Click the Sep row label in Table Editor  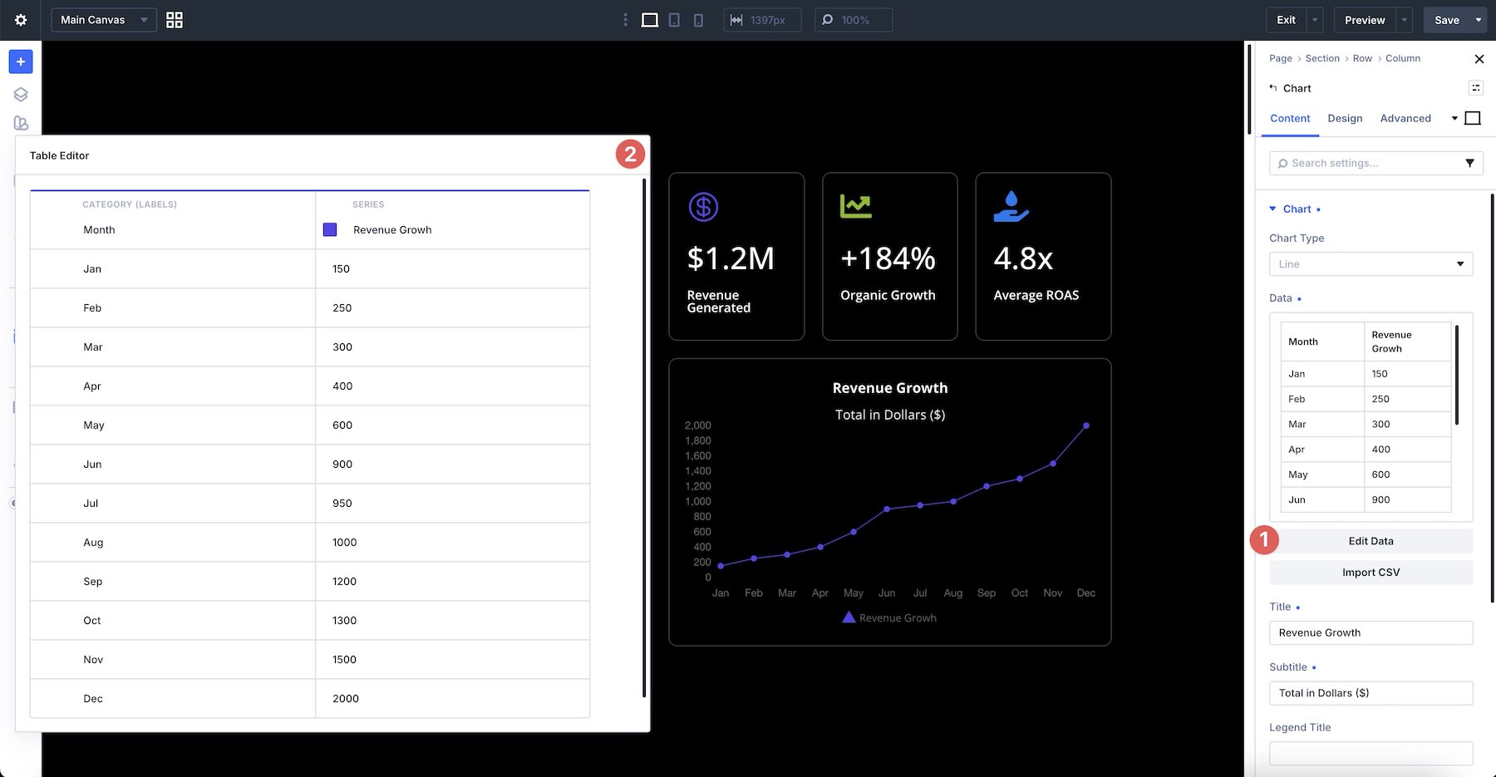coord(93,581)
